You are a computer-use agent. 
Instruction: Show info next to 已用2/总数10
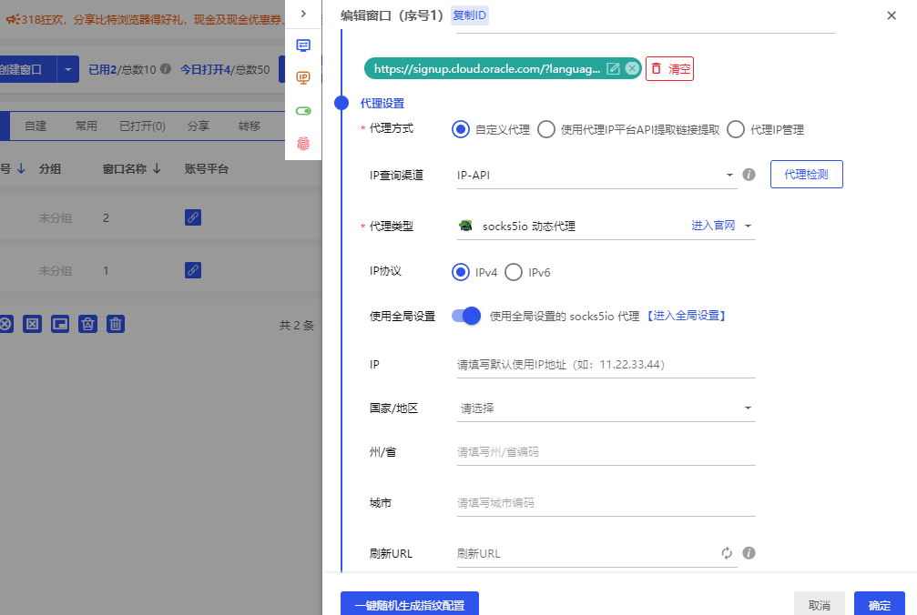pos(166,69)
